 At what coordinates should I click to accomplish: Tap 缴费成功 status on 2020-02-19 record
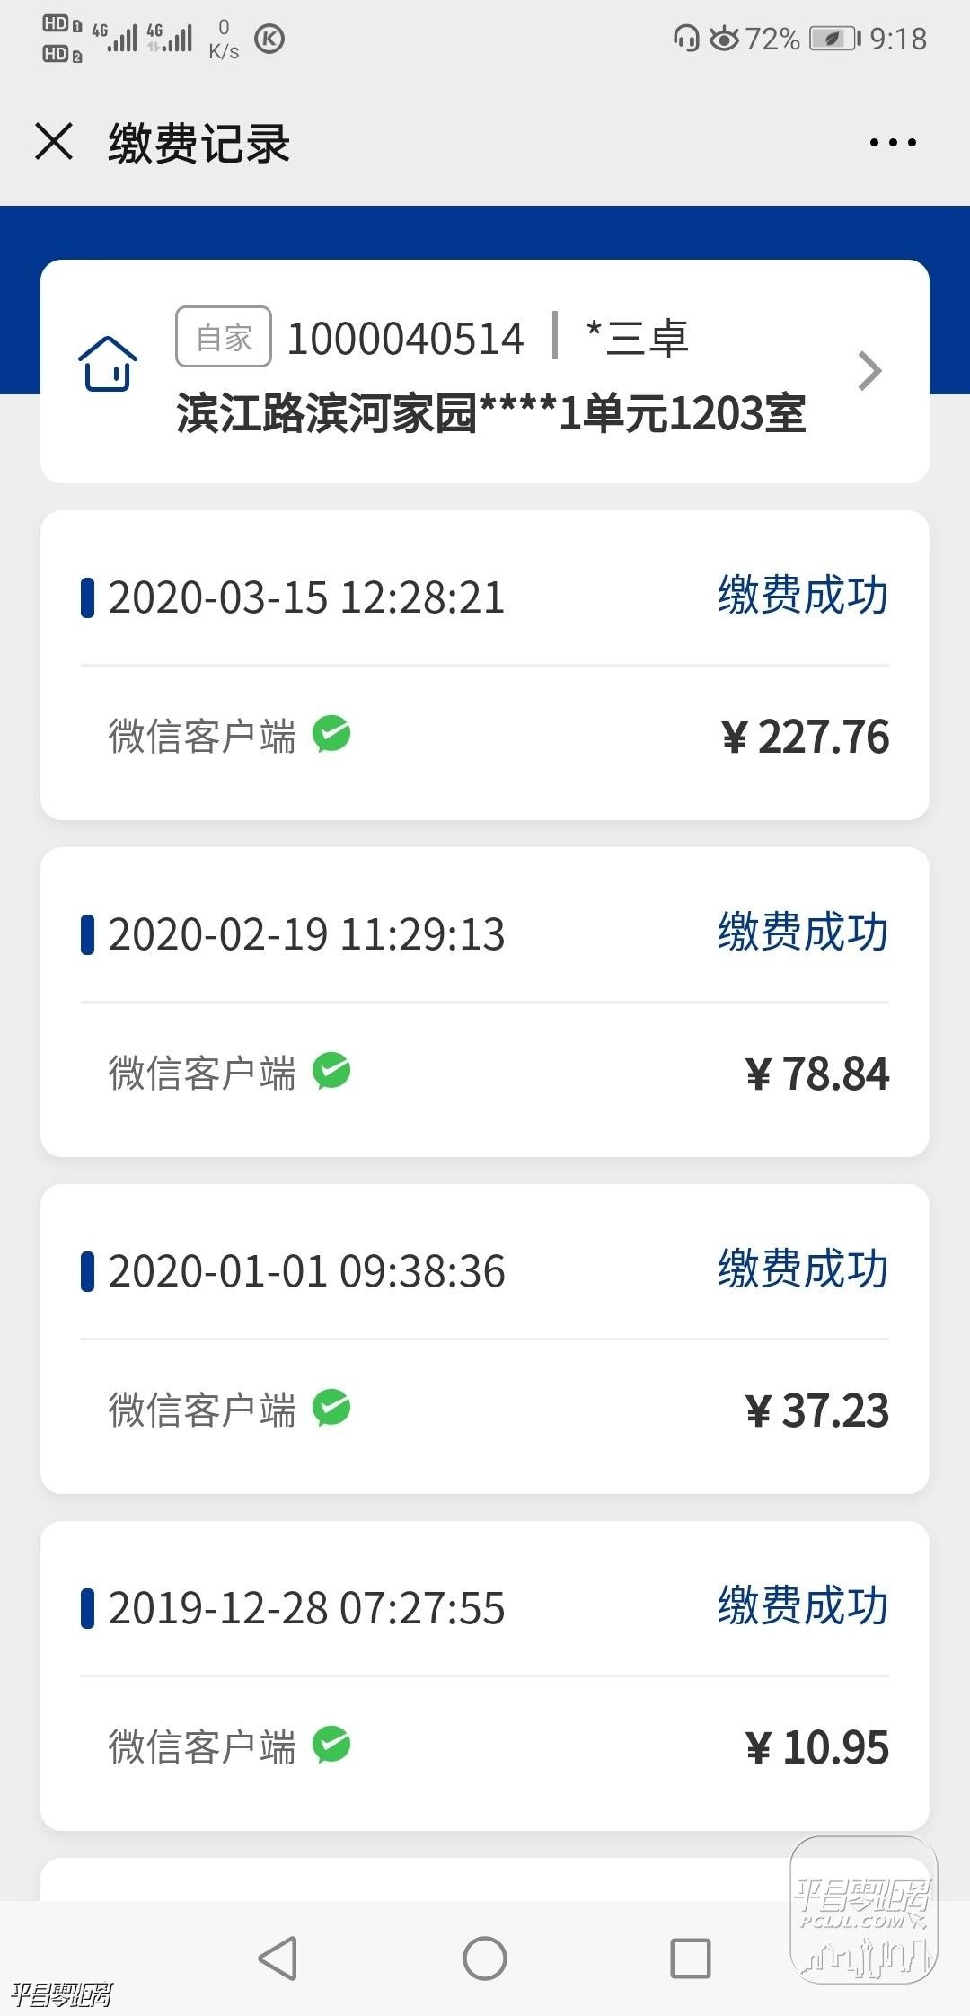[803, 932]
